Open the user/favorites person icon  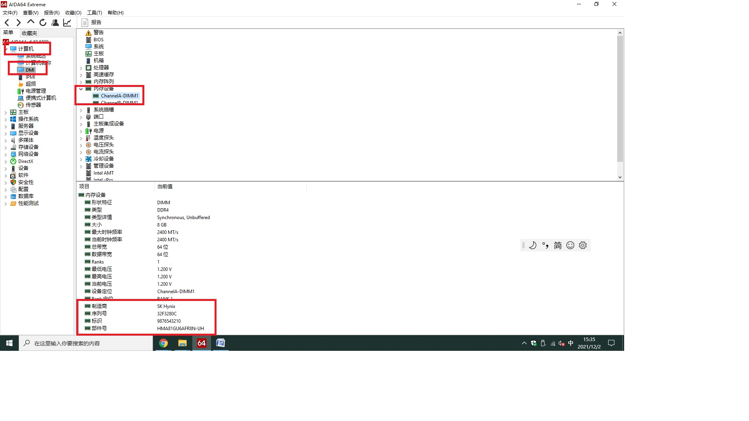[x=55, y=23]
